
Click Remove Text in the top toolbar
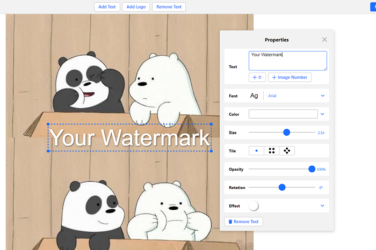click(x=169, y=7)
